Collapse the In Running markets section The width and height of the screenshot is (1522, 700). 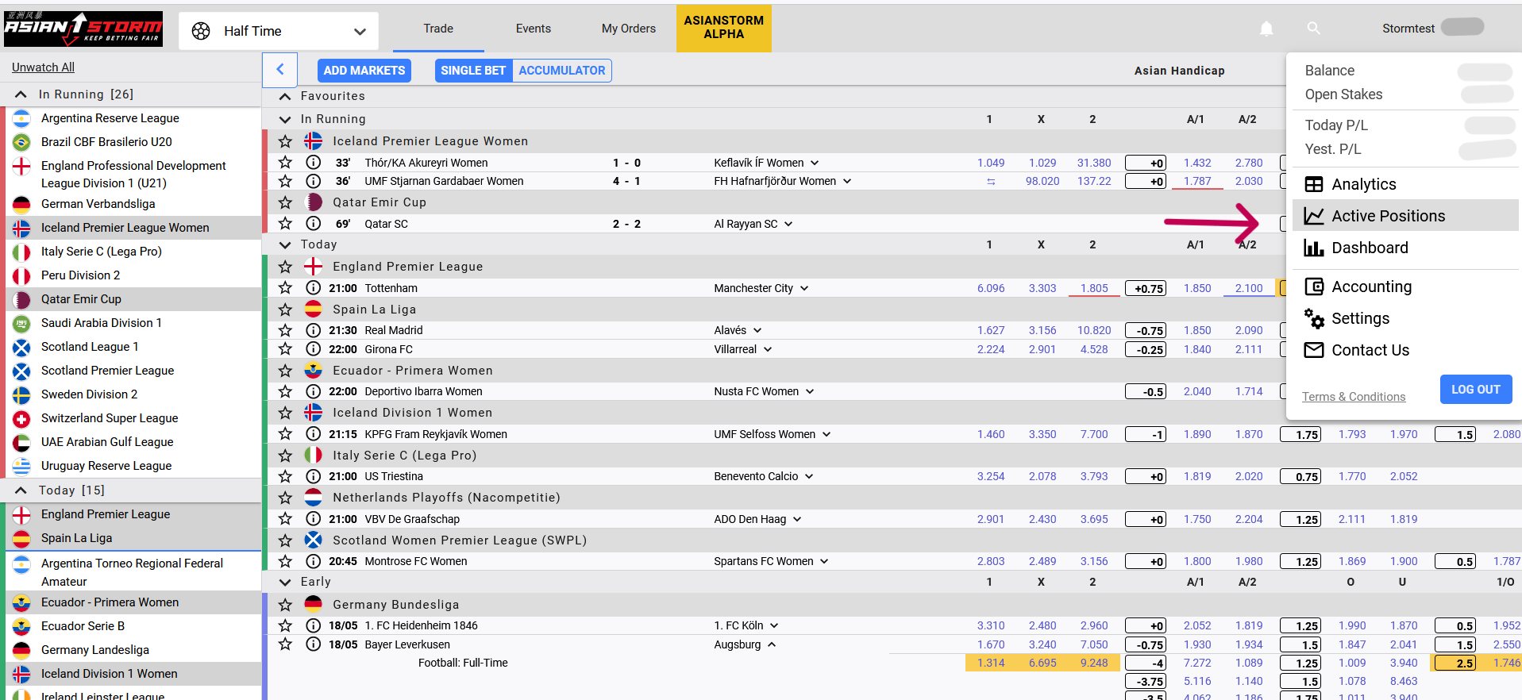pos(285,119)
